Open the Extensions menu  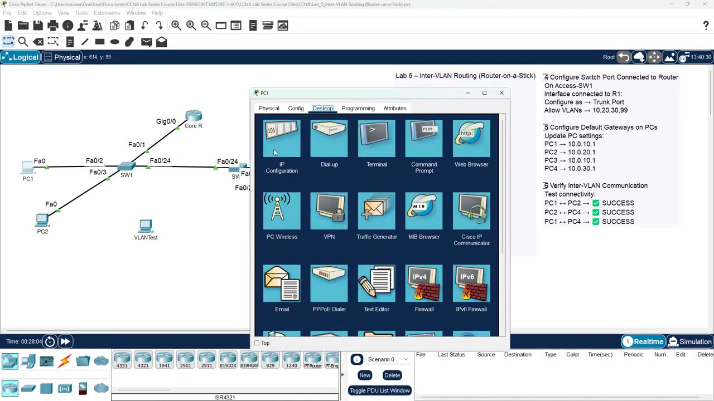[107, 13]
